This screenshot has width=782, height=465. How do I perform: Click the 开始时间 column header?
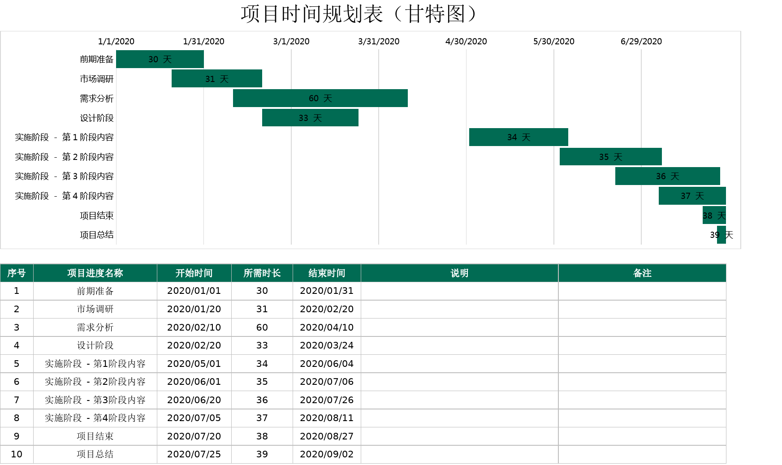click(194, 273)
